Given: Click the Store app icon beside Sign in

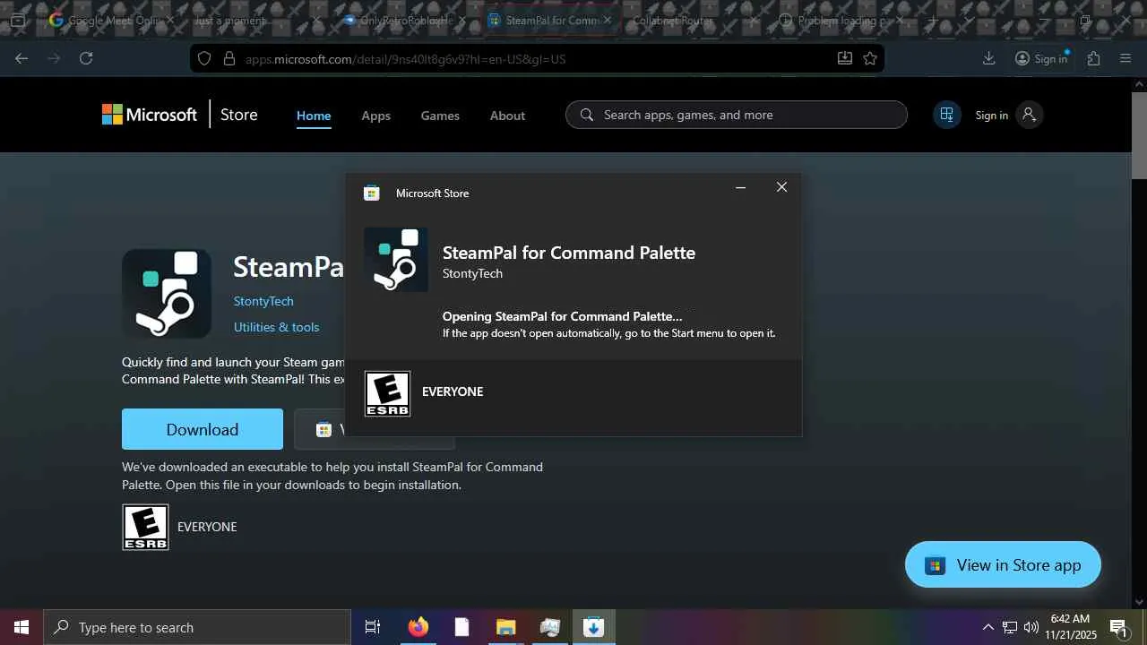Looking at the screenshot, I should [x=946, y=115].
